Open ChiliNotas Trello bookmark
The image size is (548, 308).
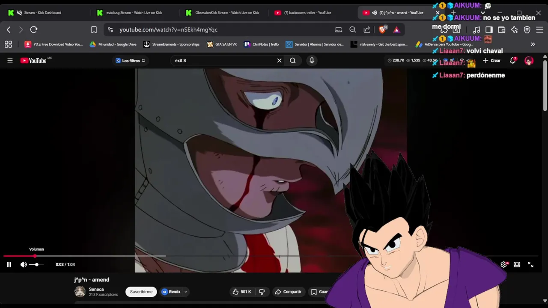click(x=262, y=44)
